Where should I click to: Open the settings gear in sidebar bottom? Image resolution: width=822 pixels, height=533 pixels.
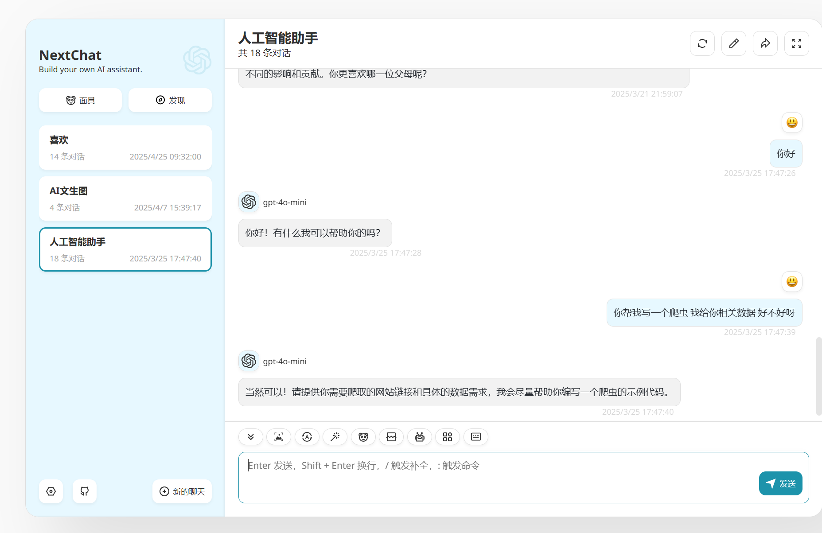click(x=51, y=491)
